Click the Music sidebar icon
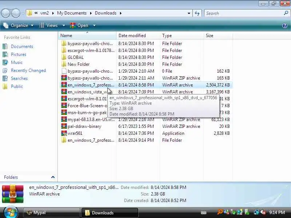291x218 pixels. click(x=5, y=62)
